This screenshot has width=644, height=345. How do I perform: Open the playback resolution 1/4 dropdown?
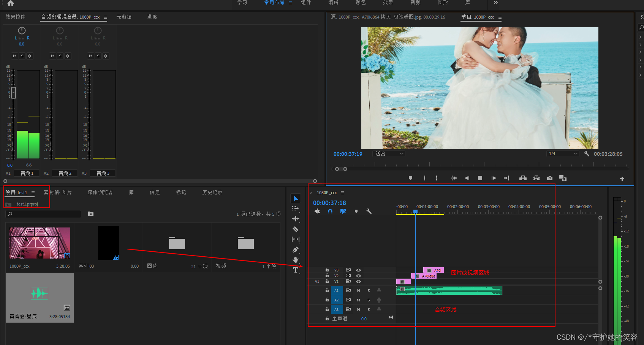tap(563, 154)
